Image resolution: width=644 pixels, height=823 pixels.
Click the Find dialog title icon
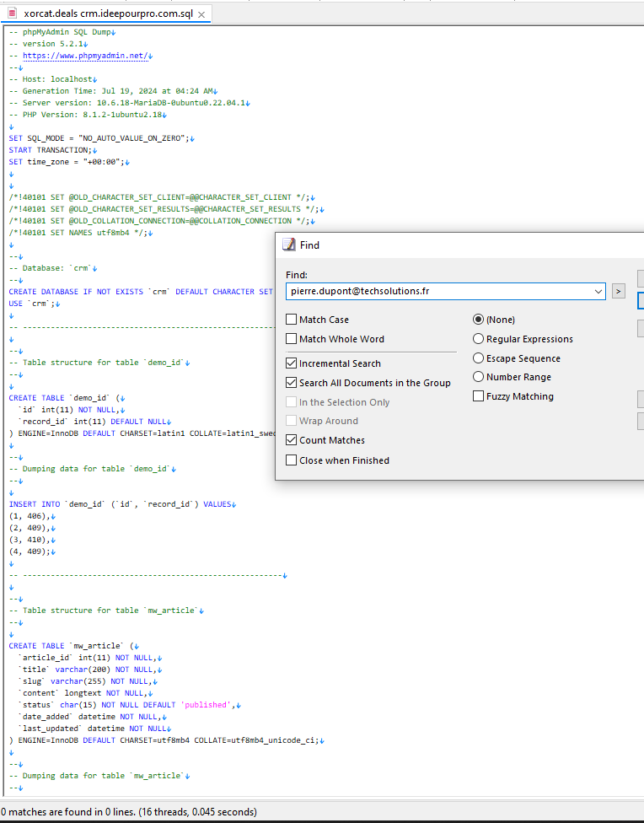(x=288, y=245)
